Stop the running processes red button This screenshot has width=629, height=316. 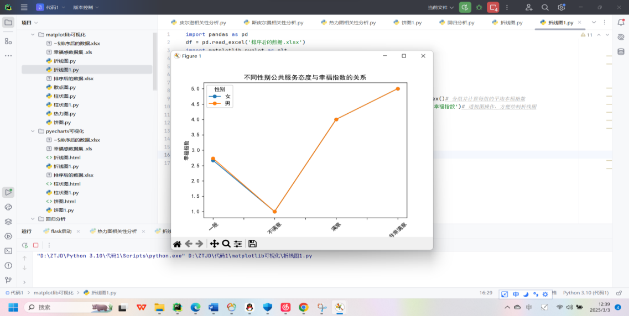coord(492,7)
